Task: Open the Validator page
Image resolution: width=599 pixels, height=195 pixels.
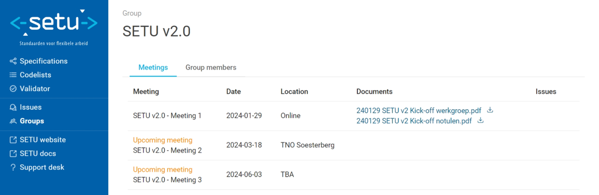Action: 35,89
